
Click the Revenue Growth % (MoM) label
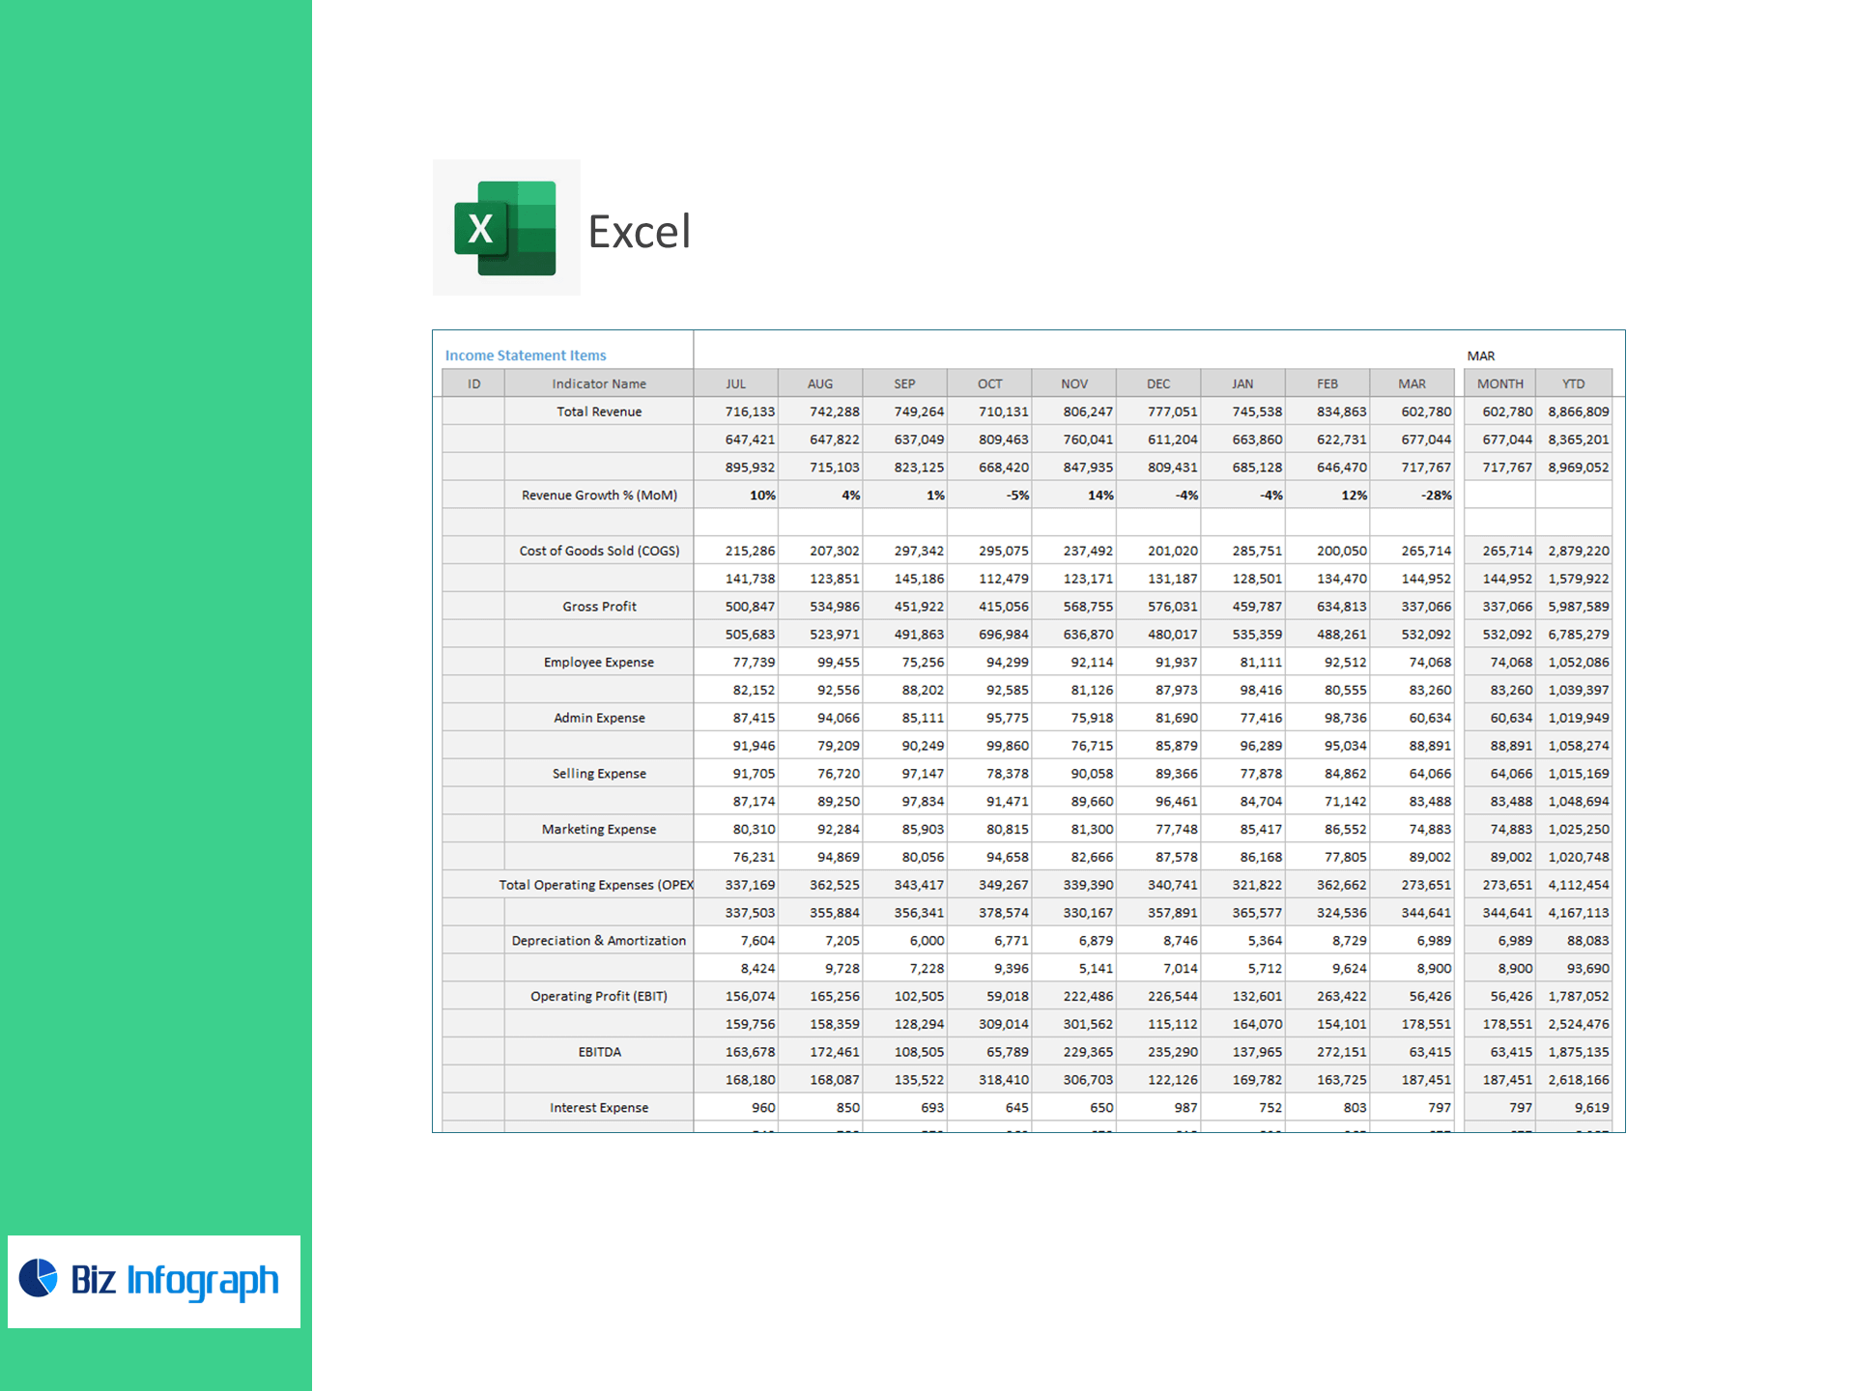pyautogui.click(x=598, y=495)
